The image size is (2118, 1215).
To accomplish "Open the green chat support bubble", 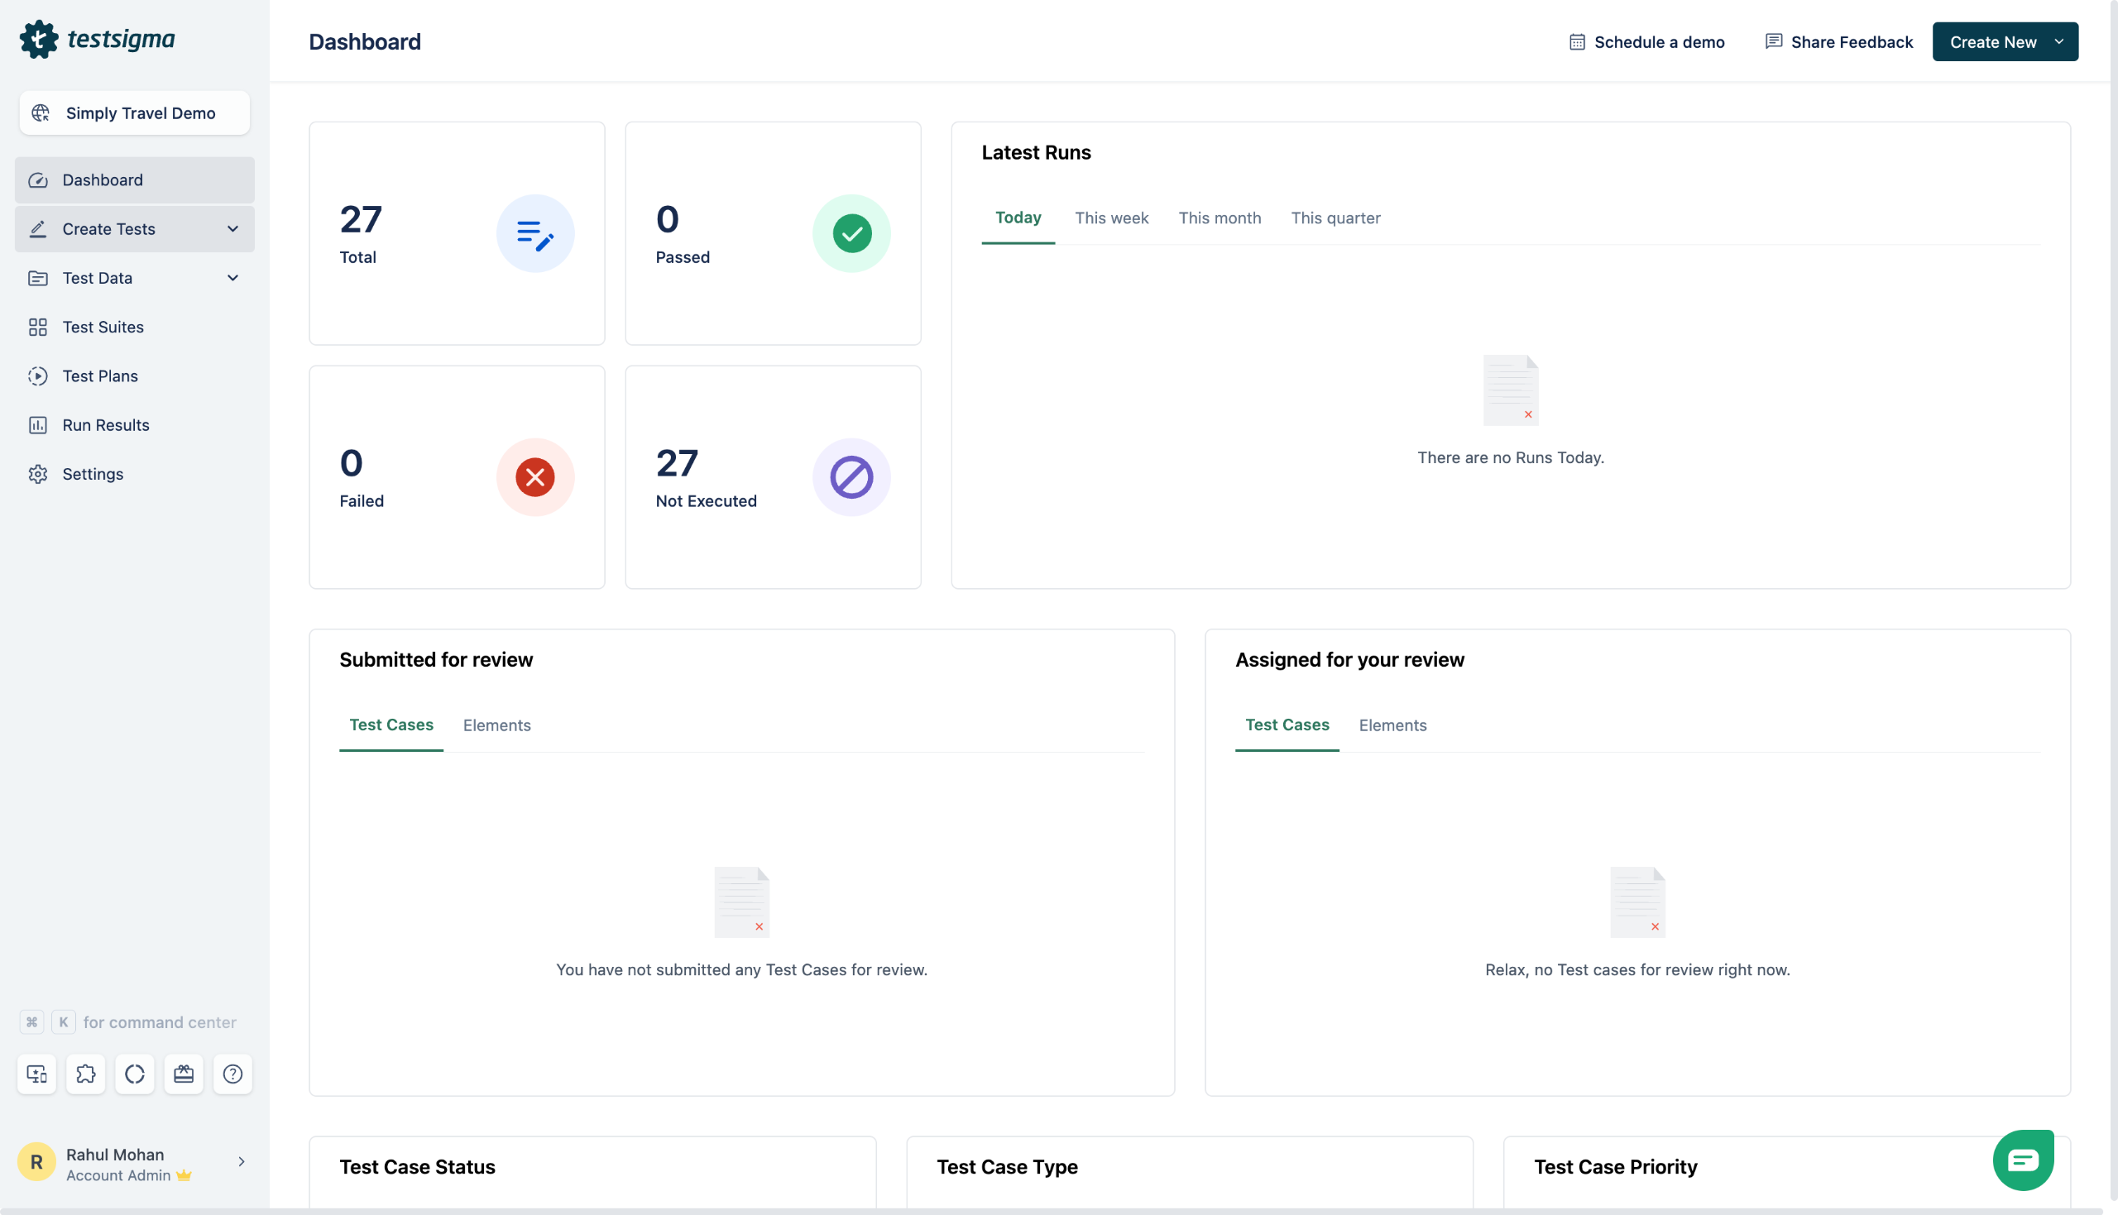I will pos(2023,1159).
